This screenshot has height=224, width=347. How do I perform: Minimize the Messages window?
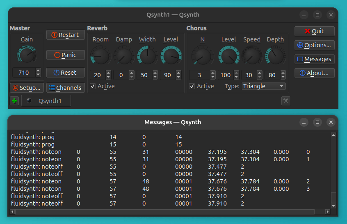(x=304, y=122)
